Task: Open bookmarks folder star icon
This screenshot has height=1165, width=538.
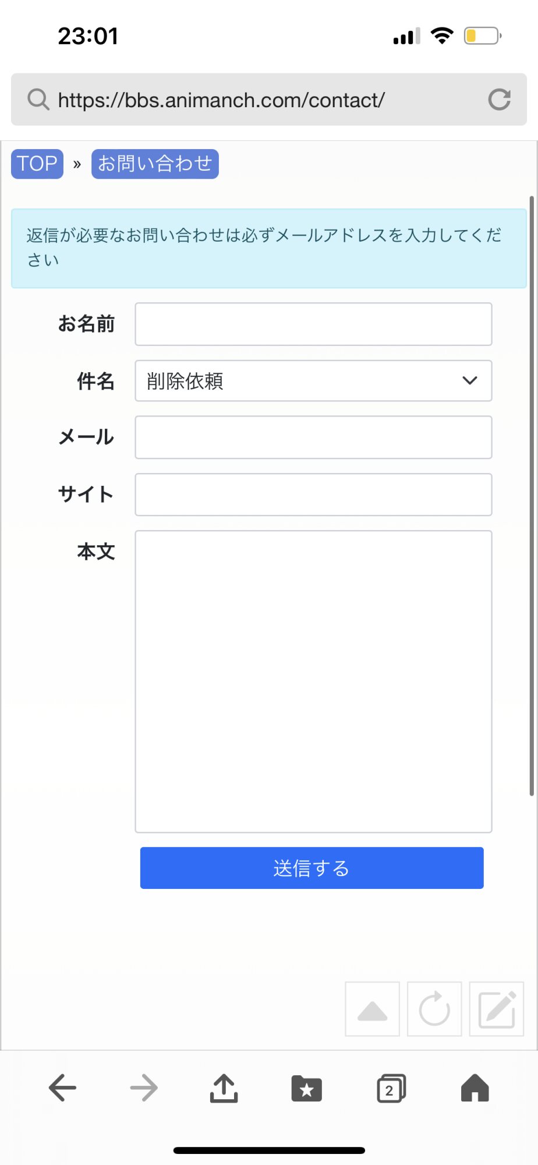Action: tap(307, 1088)
